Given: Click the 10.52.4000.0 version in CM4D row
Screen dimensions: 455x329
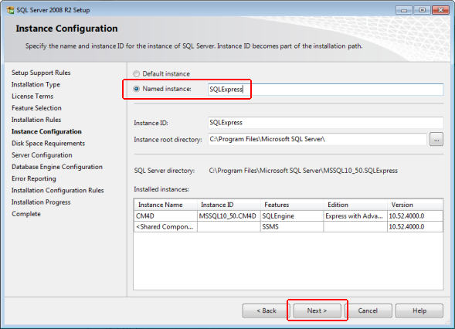Looking at the screenshot, I should (416, 215).
